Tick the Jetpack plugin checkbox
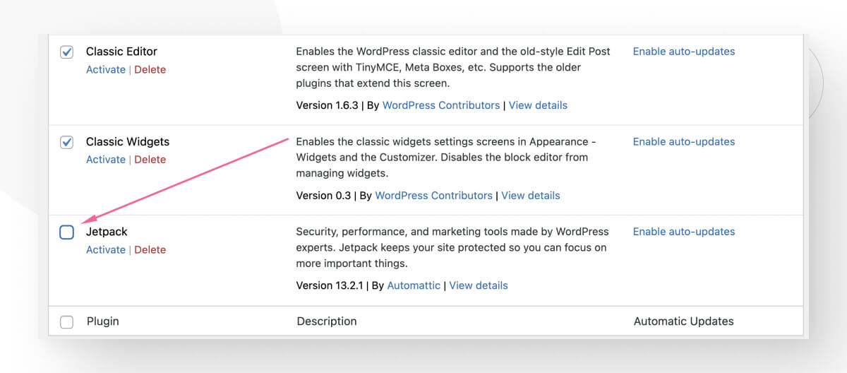Image resolution: width=847 pixels, height=373 pixels. (x=66, y=232)
